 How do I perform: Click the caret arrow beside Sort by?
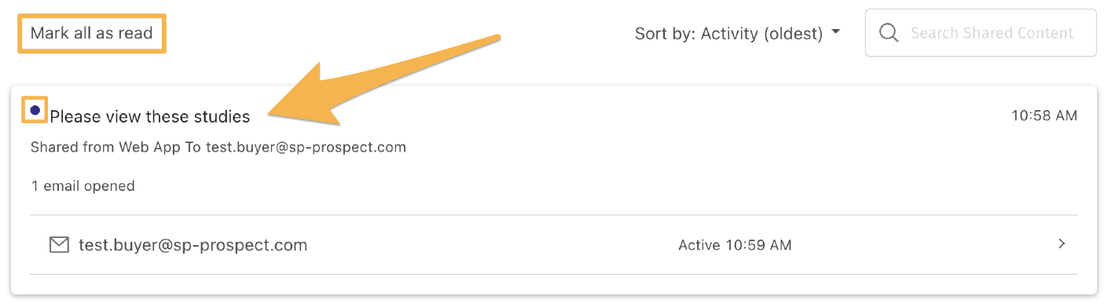[x=835, y=32]
